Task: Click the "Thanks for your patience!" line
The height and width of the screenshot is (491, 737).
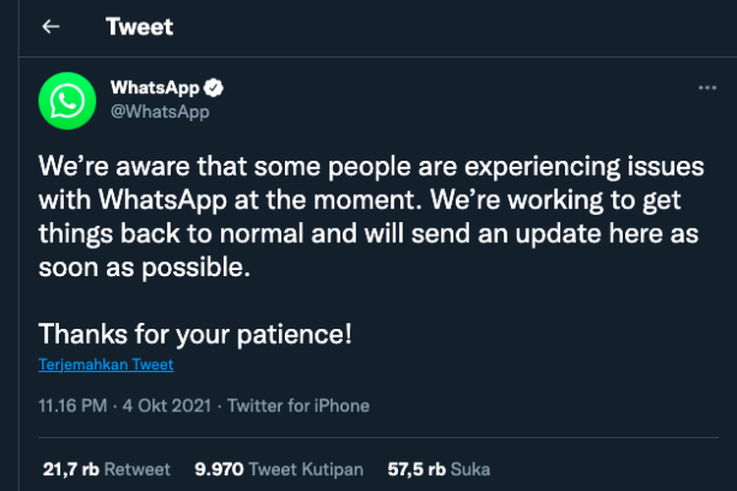Action: click(x=196, y=335)
